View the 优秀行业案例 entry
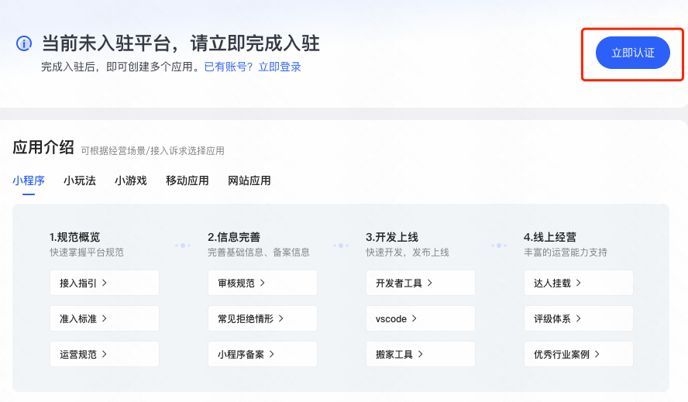 point(579,354)
